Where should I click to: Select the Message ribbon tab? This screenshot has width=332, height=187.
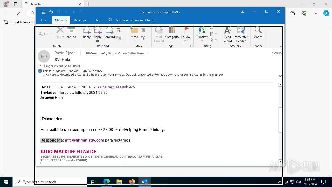tap(61, 20)
